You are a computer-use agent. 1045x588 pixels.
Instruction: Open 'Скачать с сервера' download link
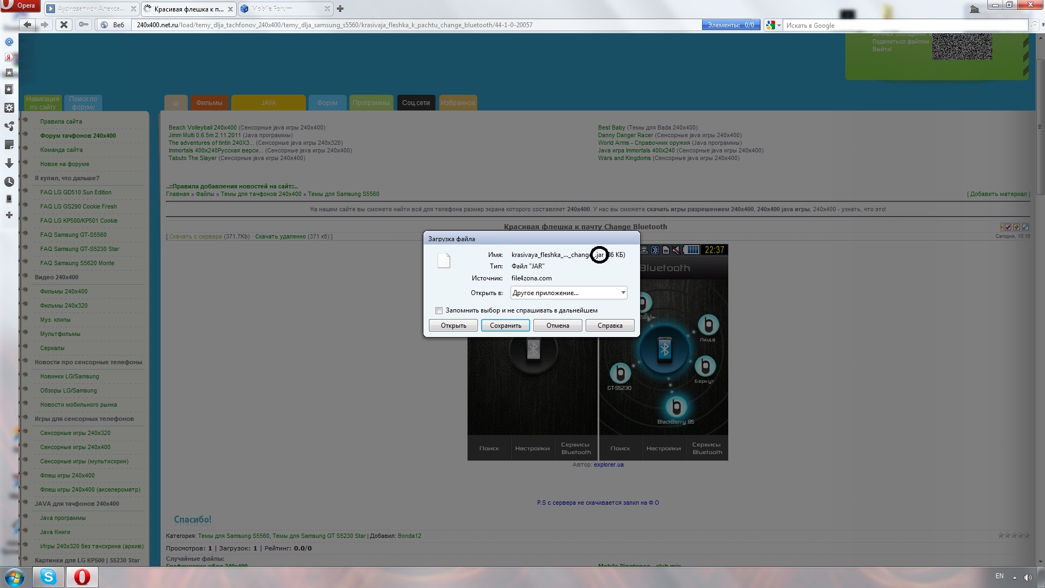click(195, 237)
